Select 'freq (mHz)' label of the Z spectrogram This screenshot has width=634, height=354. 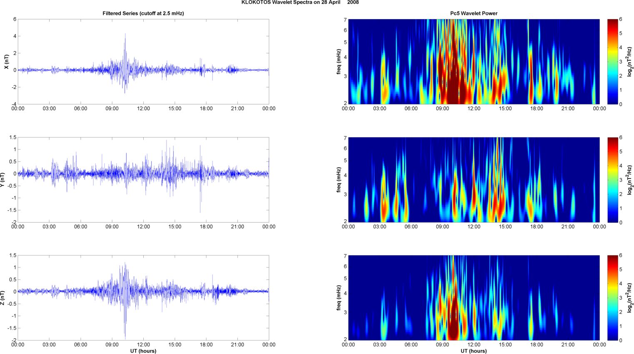tap(339, 298)
